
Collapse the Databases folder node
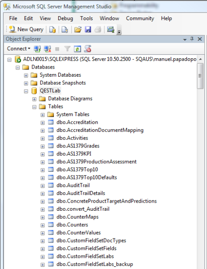pos(17,68)
